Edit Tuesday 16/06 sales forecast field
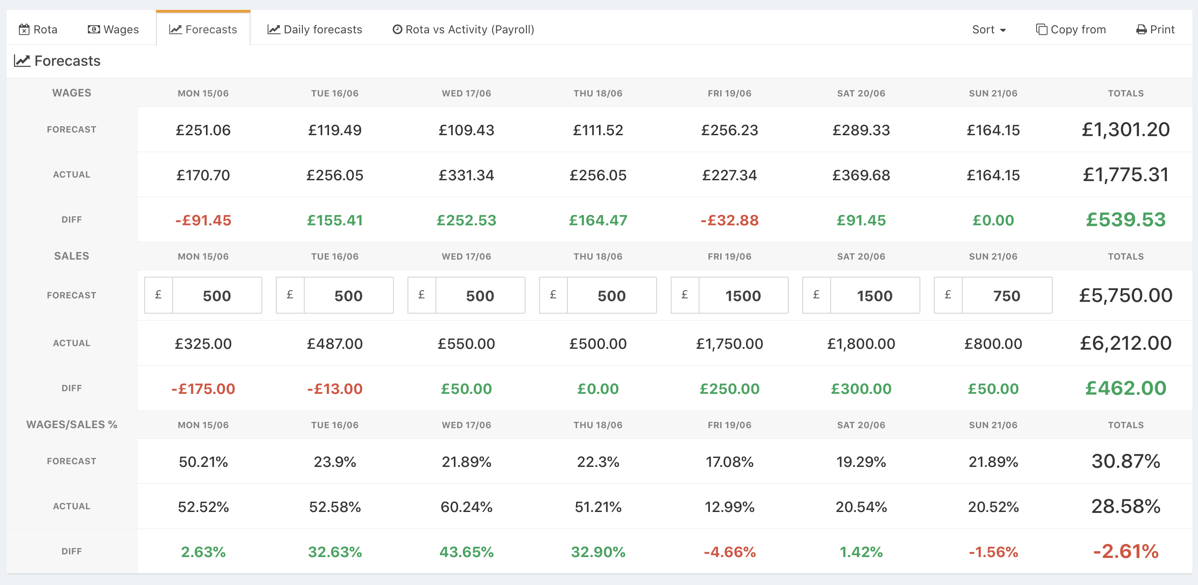 (348, 296)
